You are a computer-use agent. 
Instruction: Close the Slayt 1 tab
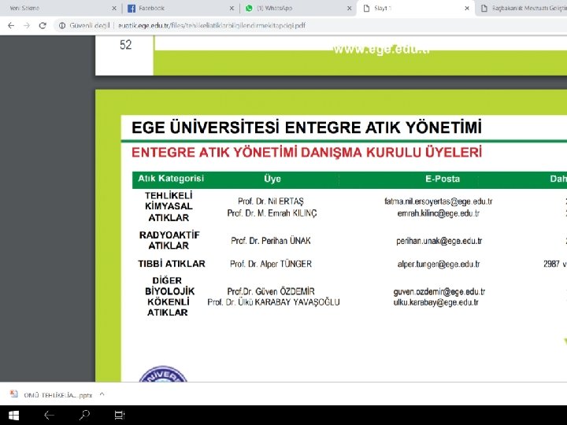[x=467, y=8]
